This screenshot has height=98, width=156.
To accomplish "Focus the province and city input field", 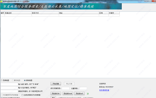I will (x=9, y=84).
